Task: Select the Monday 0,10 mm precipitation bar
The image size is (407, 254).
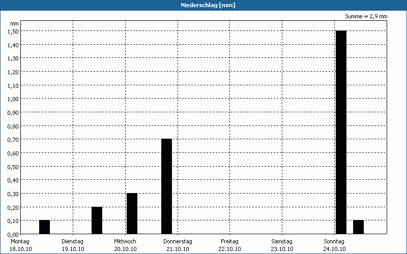Action: [x=44, y=227]
